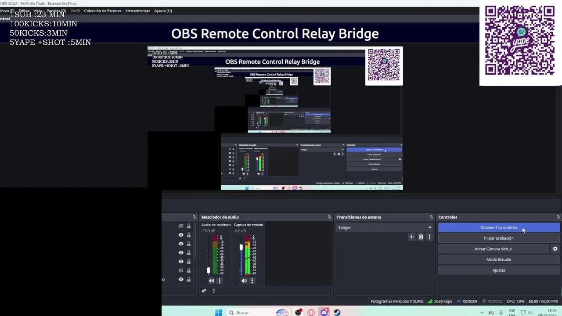562x316 pixels.
Task: Click the -79.9 dB level readout
Action: pos(209,231)
